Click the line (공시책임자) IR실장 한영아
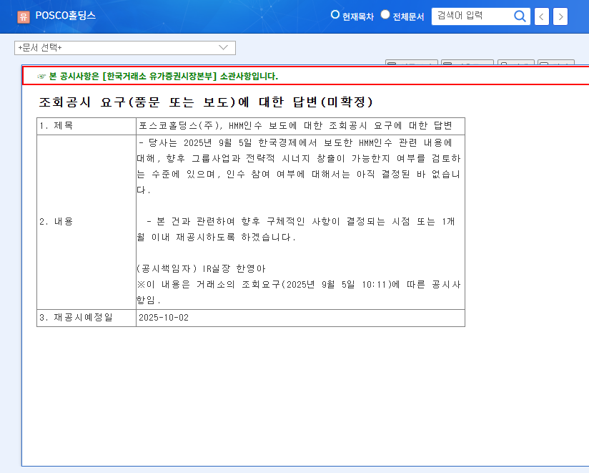The width and height of the screenshot is (589, 473). click(x=201, y=268)
